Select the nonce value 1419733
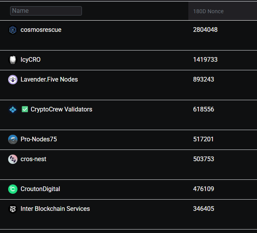Image resolution: width=257 pixels, height=233 pixels. pos(205,59)
